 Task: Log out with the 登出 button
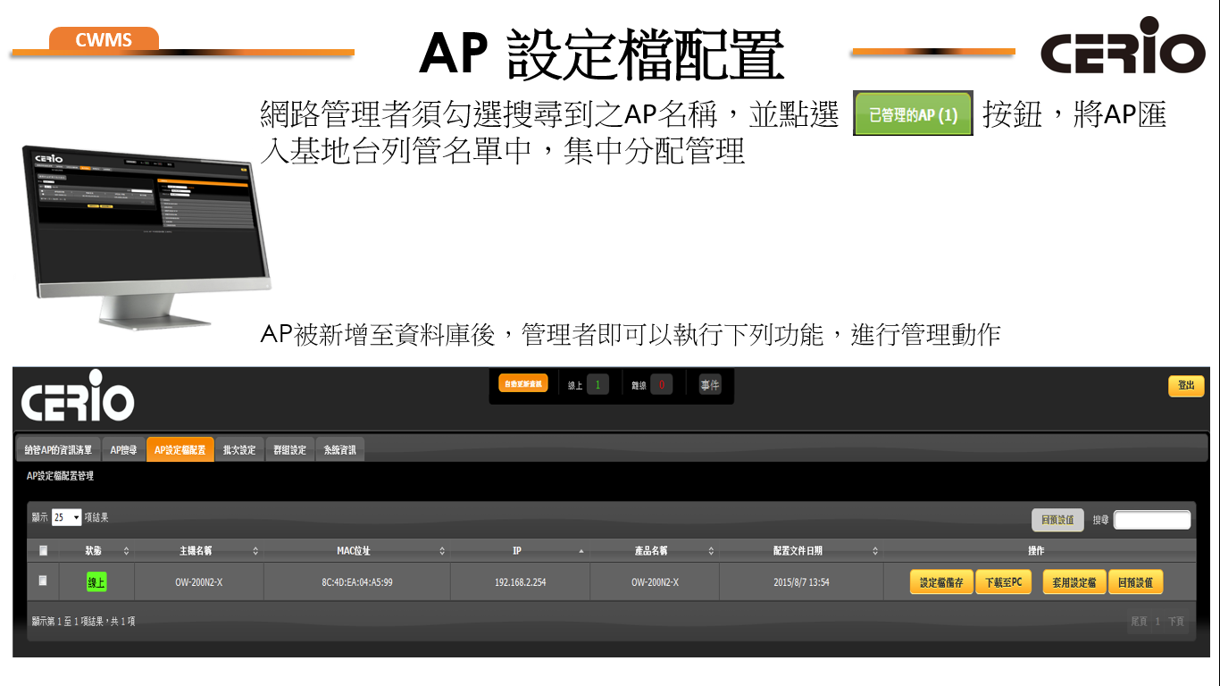1186,385
